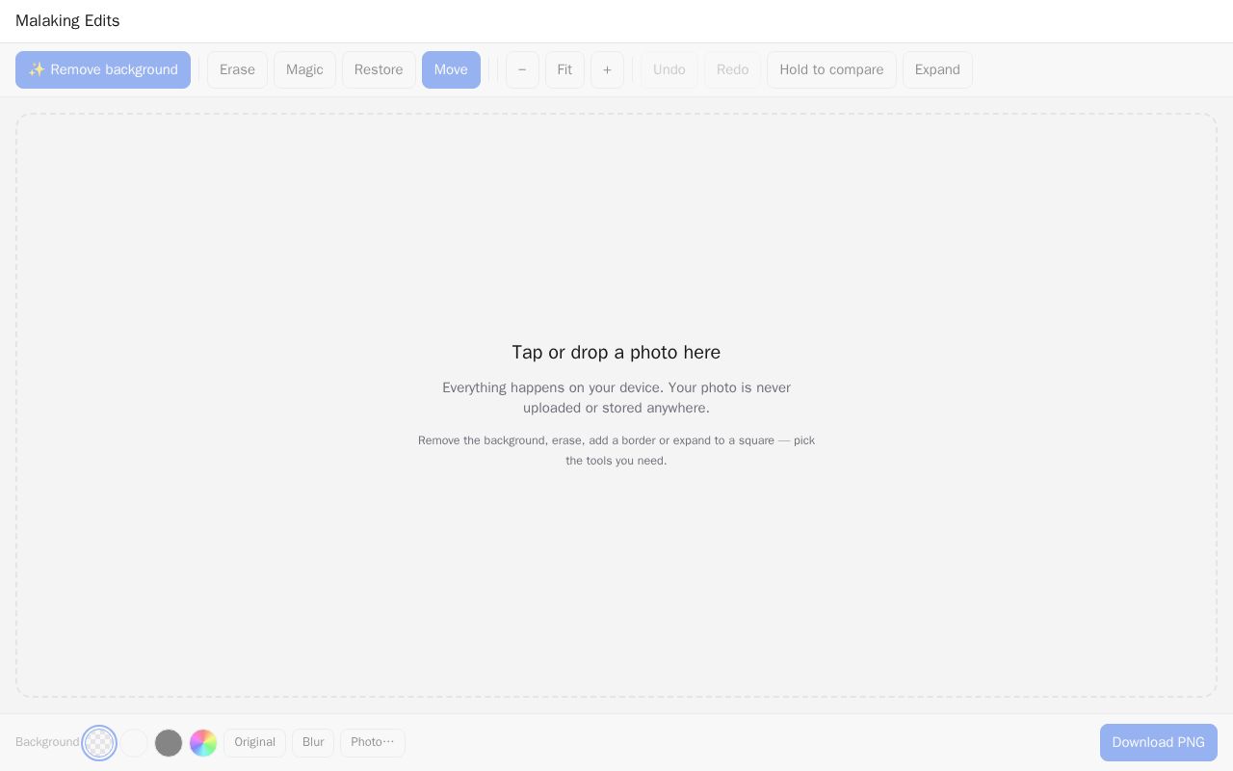The width and height of the screenshot is (1233, 771).
Task: Open the rainbow custom color picker
Action: click(x=203, y=743)
